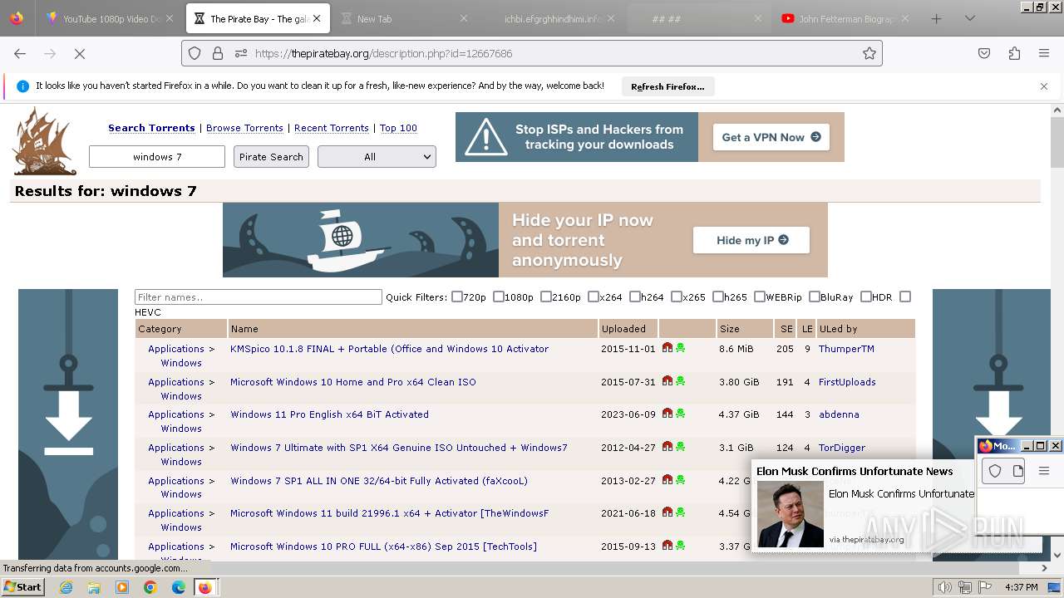Check the h264 quick filter
1064x598 pixels.
(635, 297)
